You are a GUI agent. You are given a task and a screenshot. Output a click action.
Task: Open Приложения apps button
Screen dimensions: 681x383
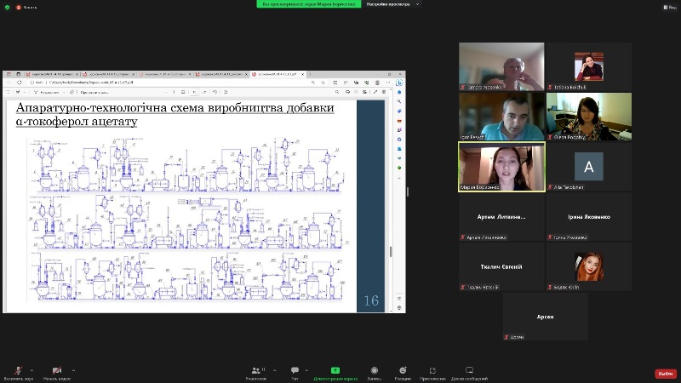pyautogui.click(x=432, y=373)
